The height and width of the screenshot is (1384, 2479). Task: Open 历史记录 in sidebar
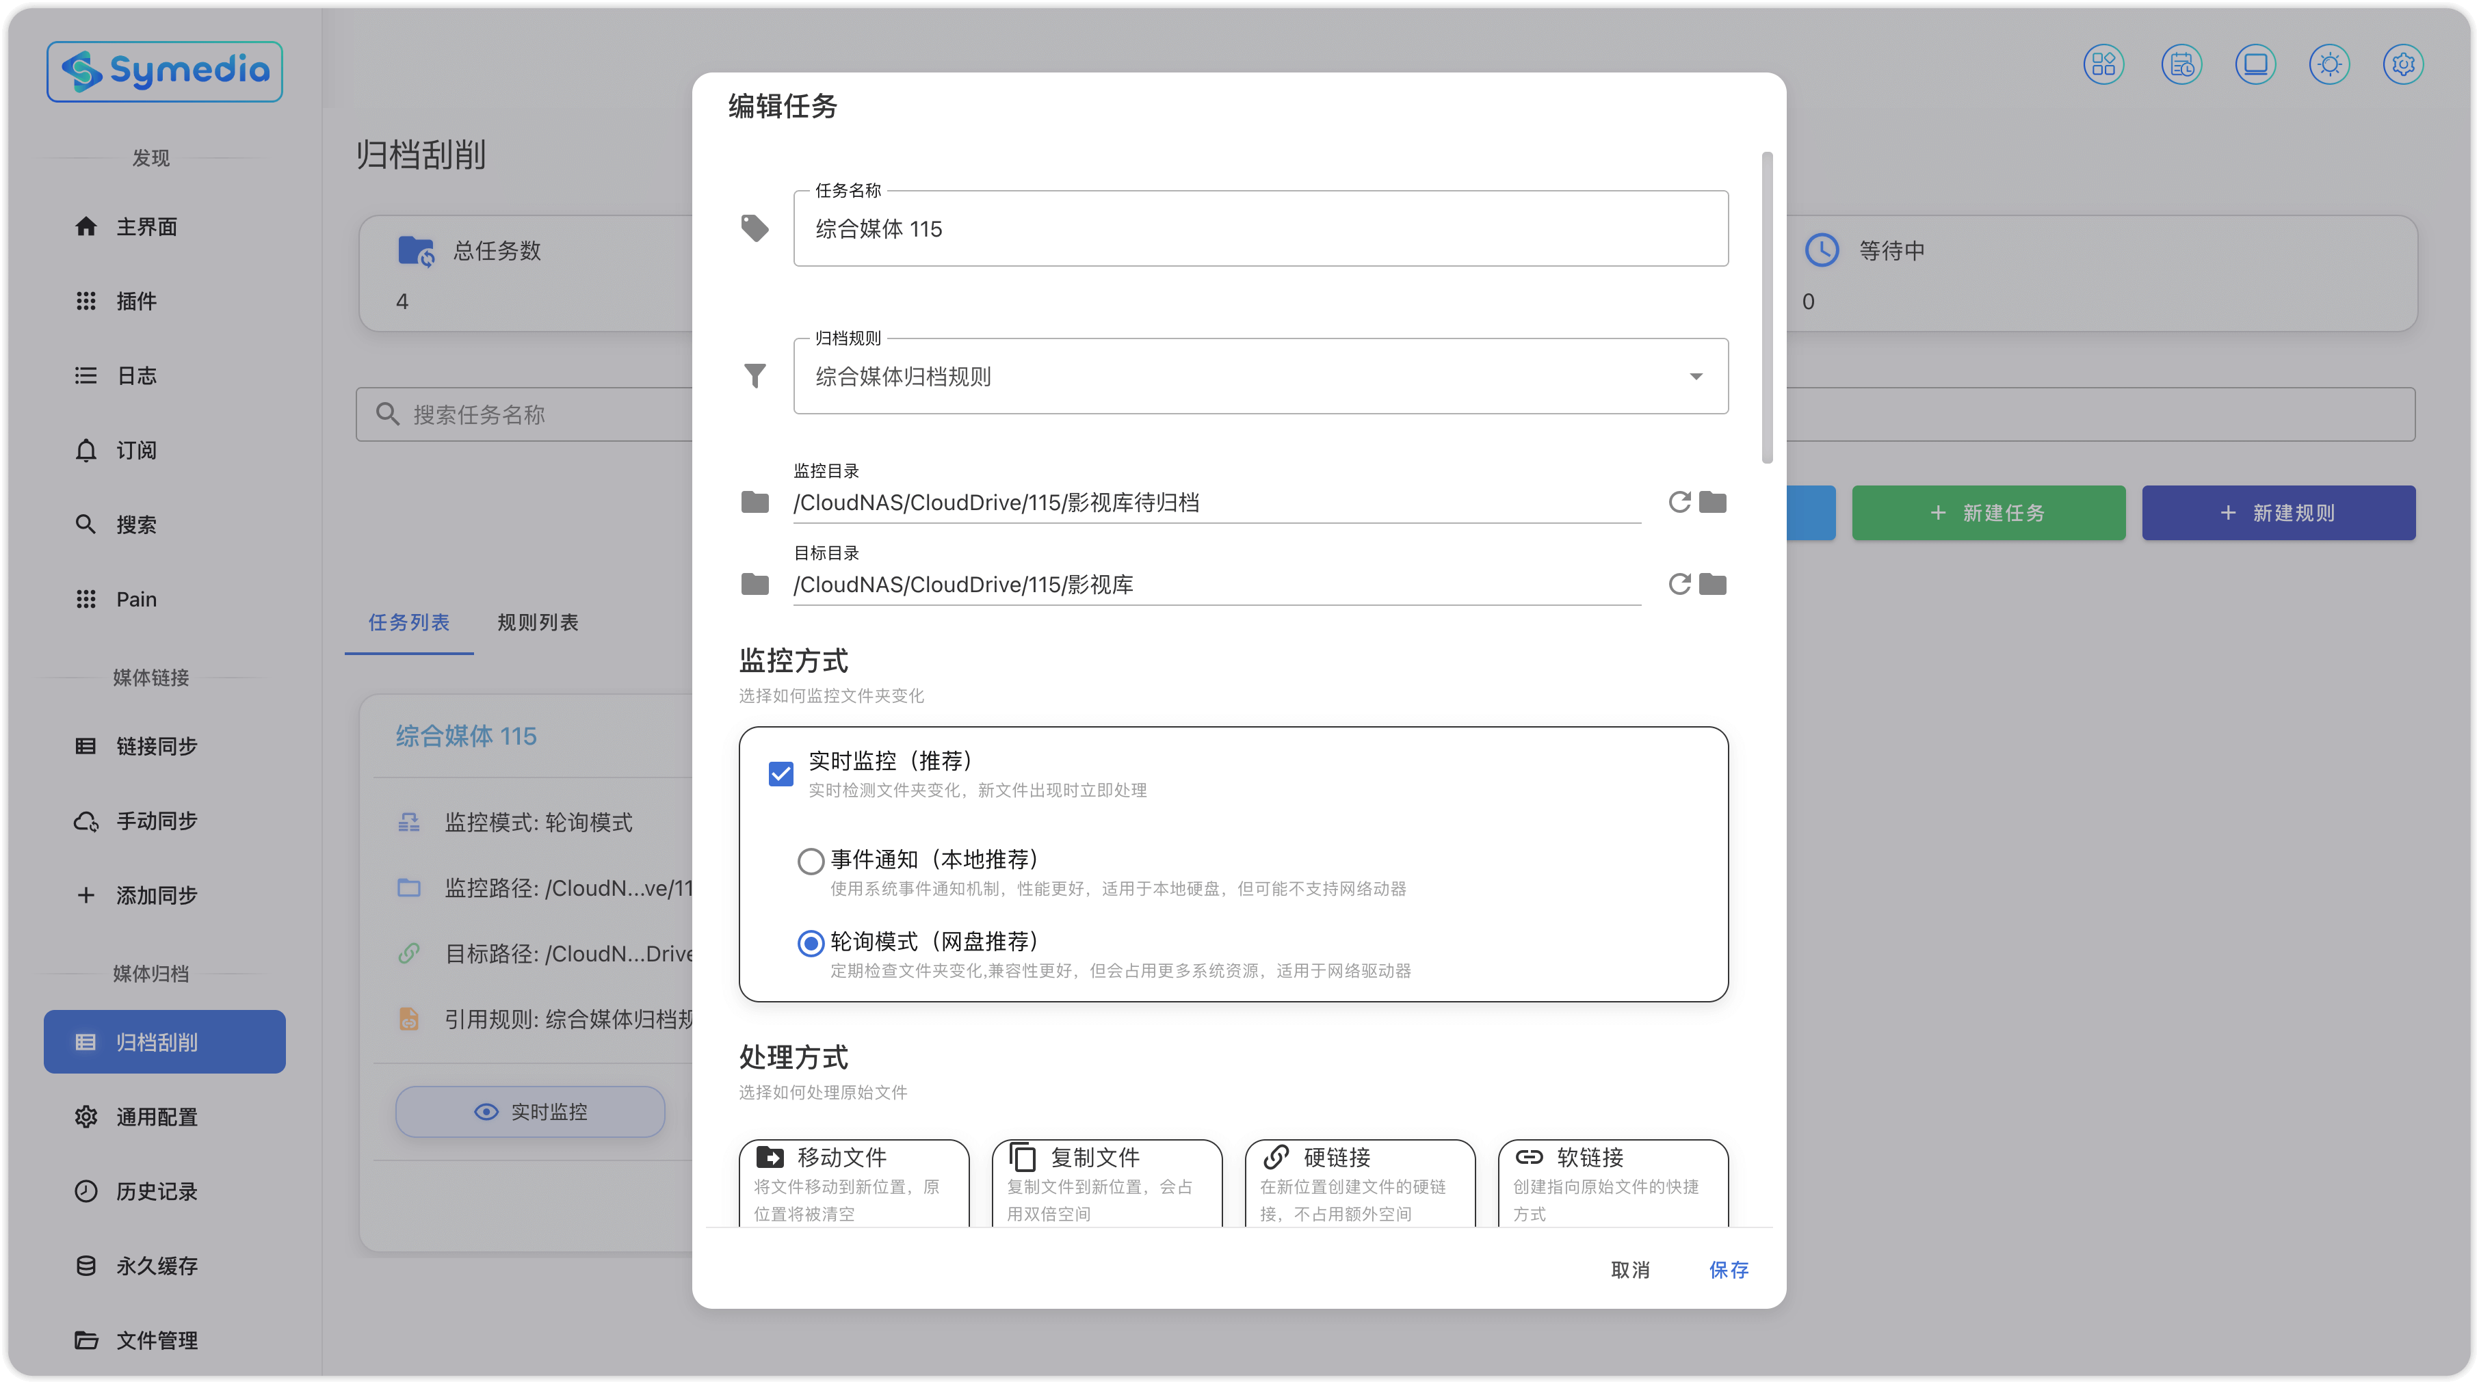tap(156, 1190)
